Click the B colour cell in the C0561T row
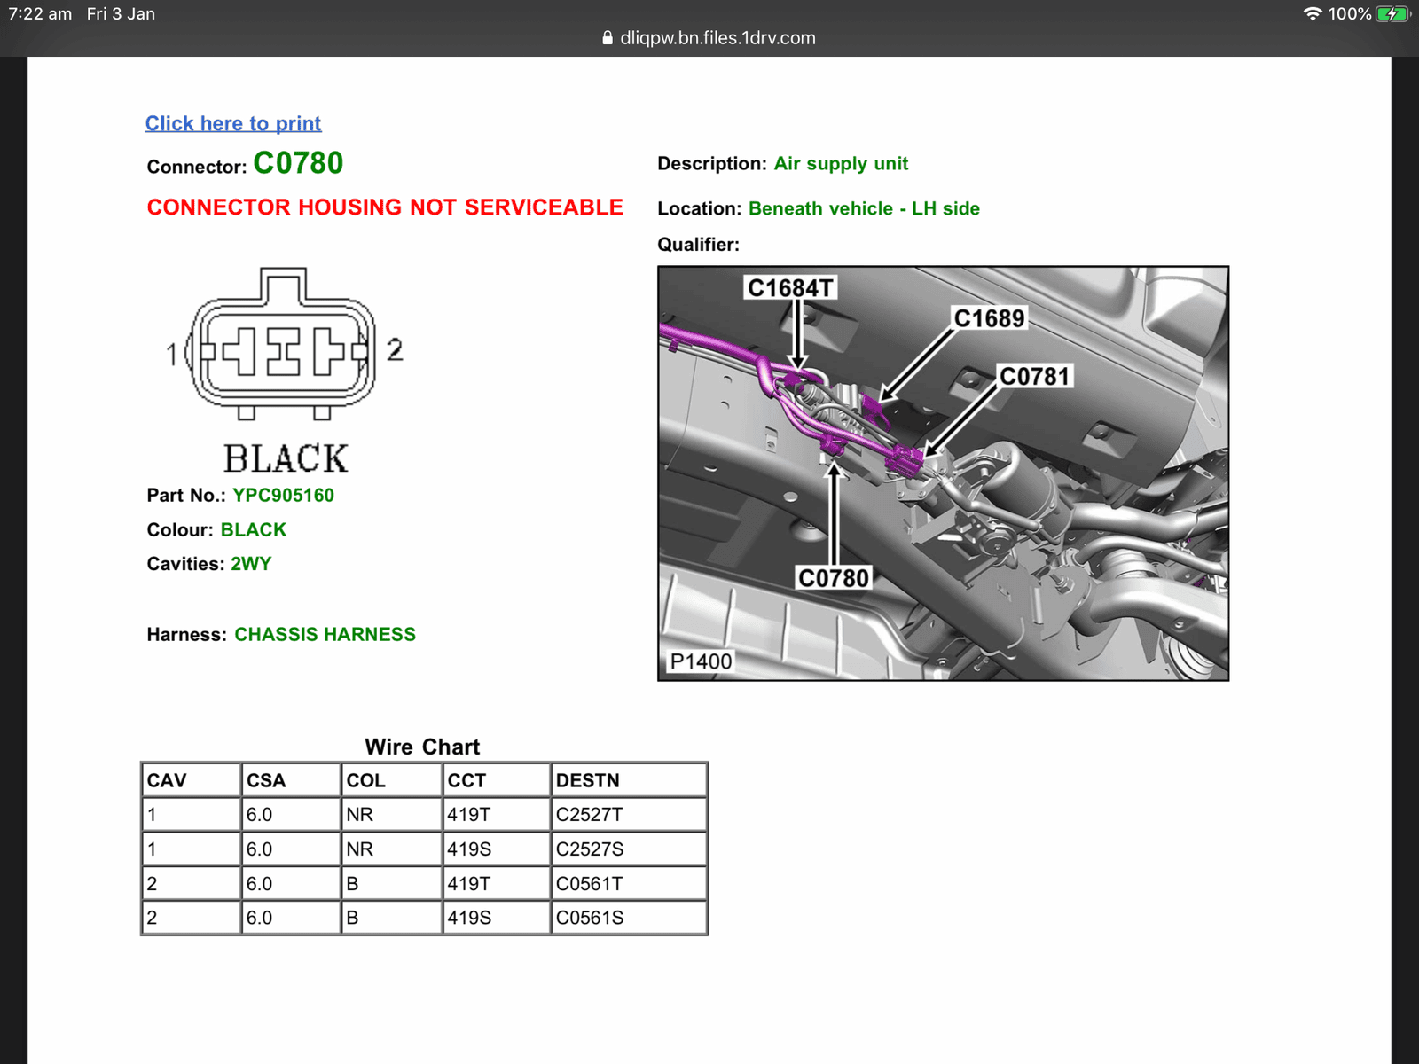The height and width of the screenshot is (1064, 1419). click(x=391, y=883)
